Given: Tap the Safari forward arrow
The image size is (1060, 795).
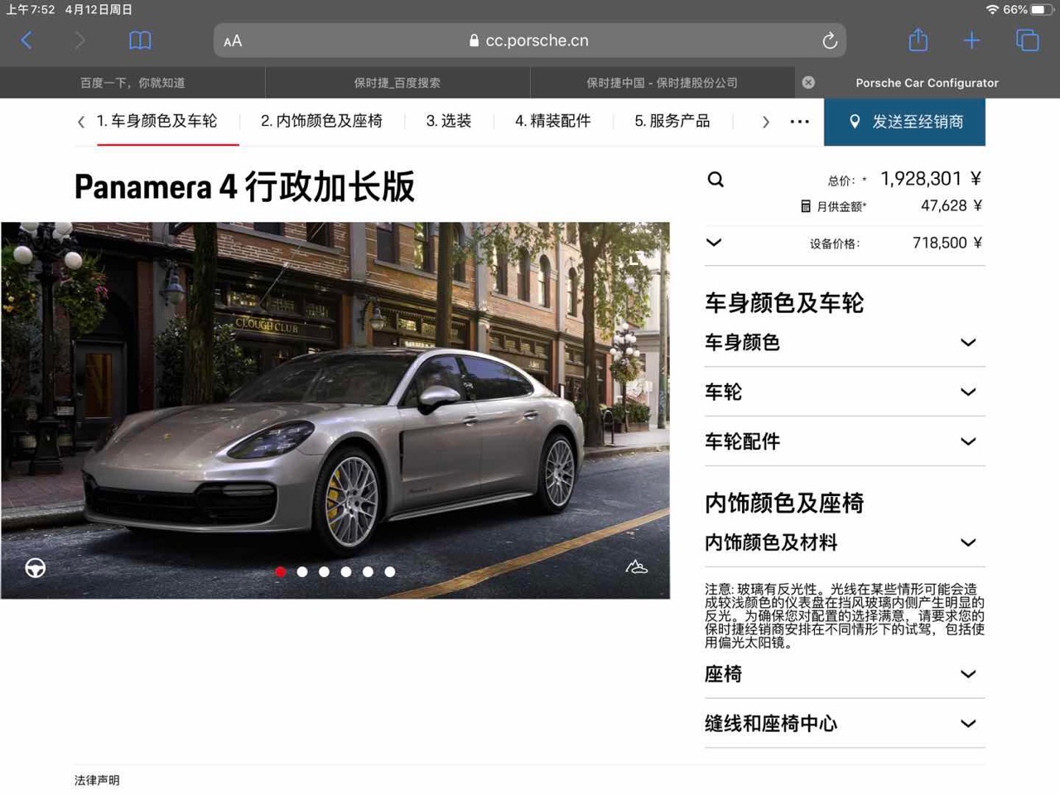Looking at the screenshot, I should (x=79, y=40).
